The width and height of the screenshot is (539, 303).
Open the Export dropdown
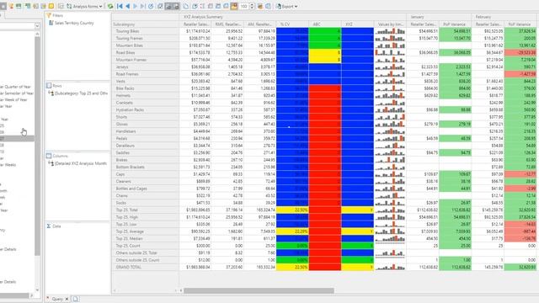point(286,6)
